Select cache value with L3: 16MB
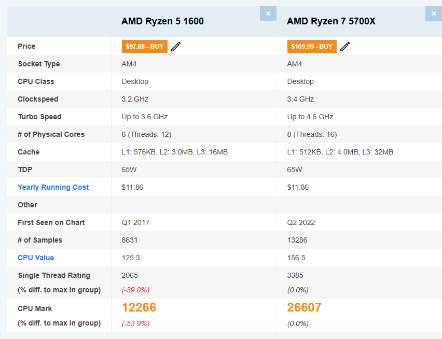Image resolution: width=442 pixels, height=339 pixels. click(x=175, y=152)
